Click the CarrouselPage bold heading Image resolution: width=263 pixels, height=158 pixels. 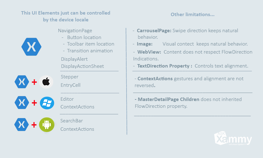click(154, 31)
